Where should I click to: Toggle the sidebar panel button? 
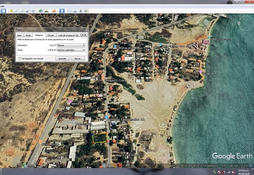coord(3,11)
